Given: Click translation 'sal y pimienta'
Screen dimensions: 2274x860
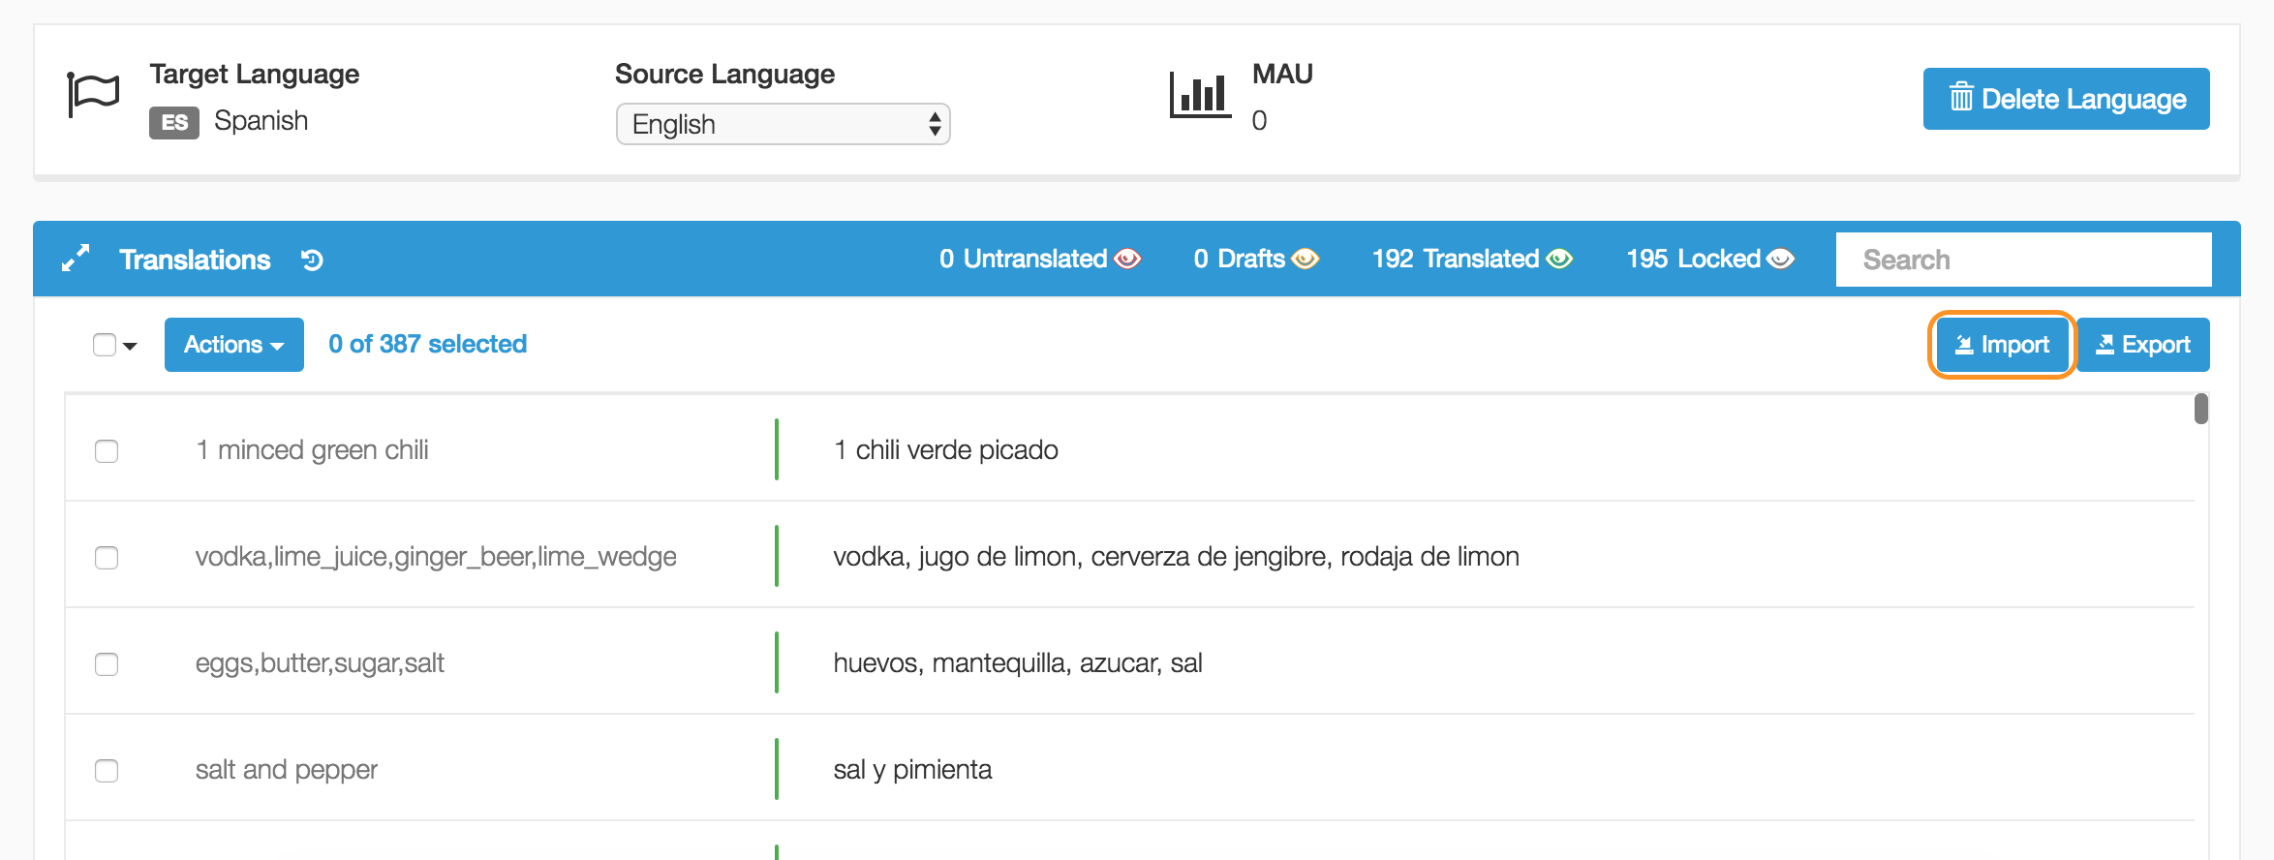Looking at the screenshot, I should point(912,770).
